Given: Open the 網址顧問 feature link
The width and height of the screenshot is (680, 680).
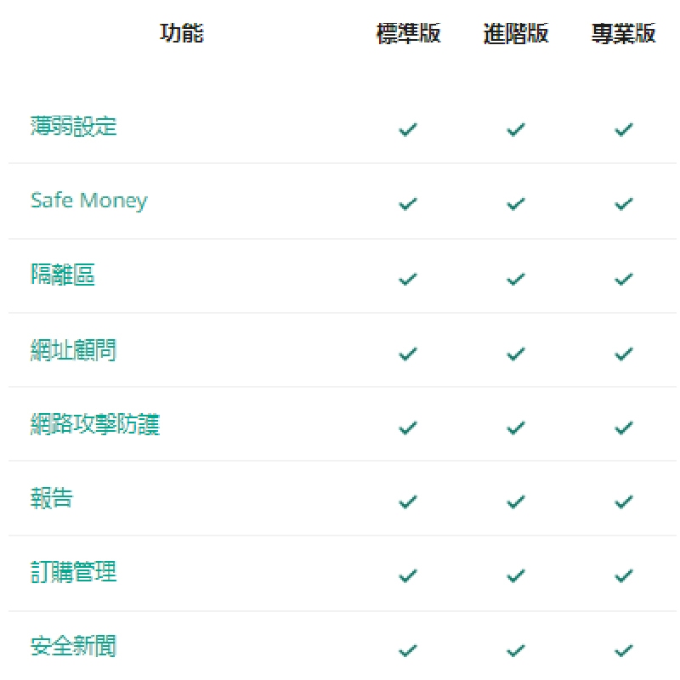Looking at the screenshot, I should [73, 349].
